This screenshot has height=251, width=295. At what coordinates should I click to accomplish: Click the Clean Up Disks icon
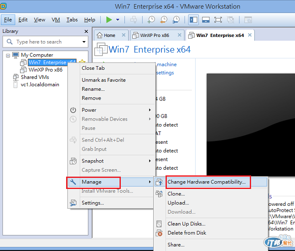[159, 224]
